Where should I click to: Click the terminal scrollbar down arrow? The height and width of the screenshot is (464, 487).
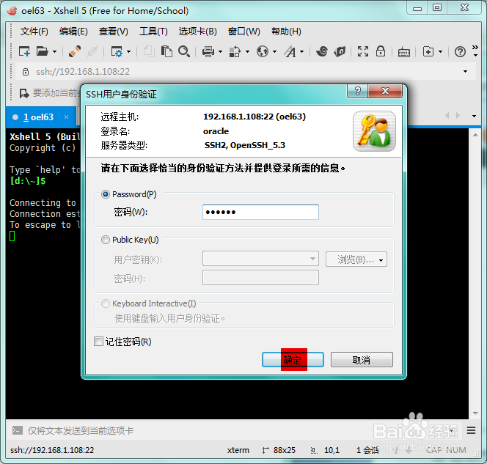coord(475,413)
